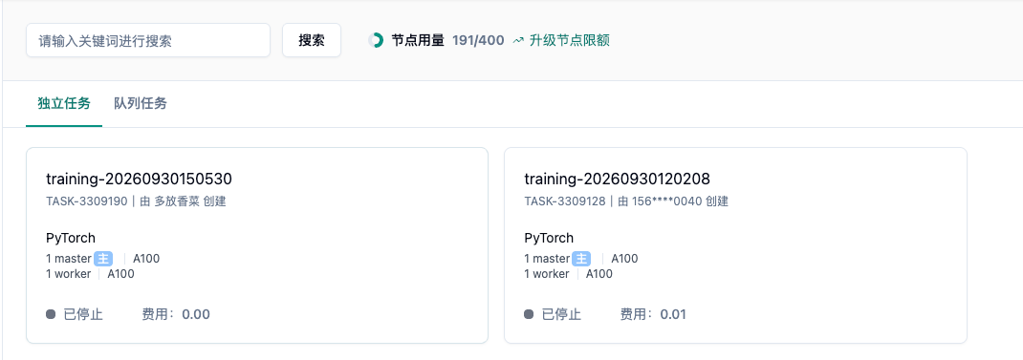Click the PyTorch label on second card
The image size is (1023, 360).
(549, 238)
